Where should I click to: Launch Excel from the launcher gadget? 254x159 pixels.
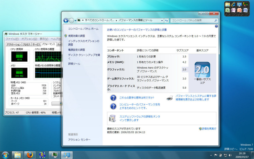tap(228, 10)
